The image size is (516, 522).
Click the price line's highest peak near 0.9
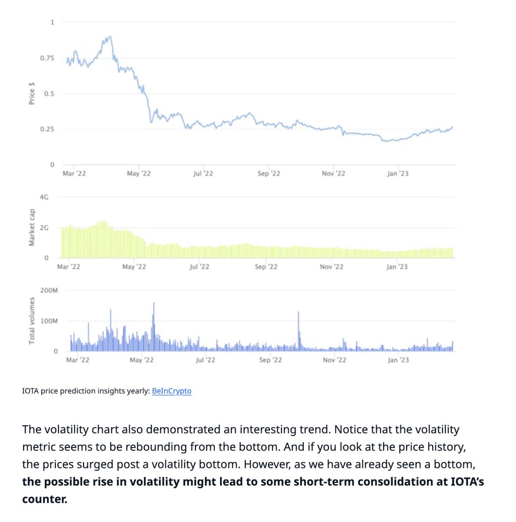[x=110, y=37]
